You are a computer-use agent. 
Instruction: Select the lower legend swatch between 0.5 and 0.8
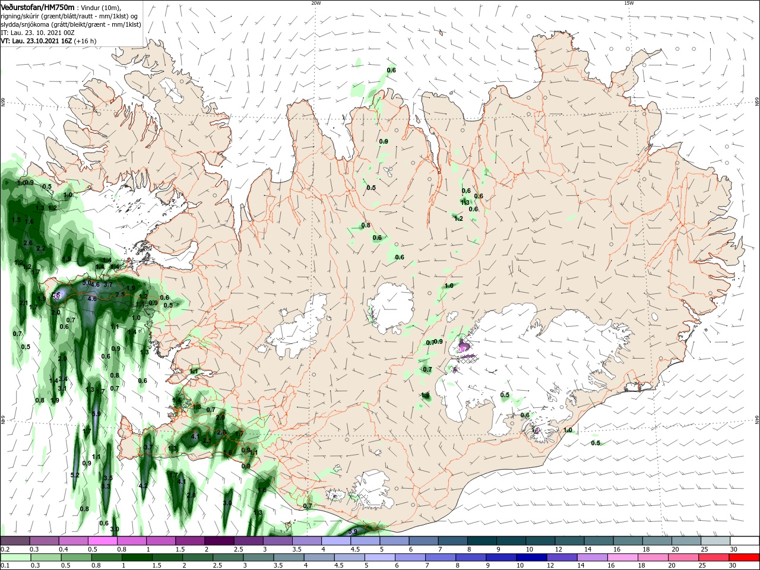pos(77,558)
